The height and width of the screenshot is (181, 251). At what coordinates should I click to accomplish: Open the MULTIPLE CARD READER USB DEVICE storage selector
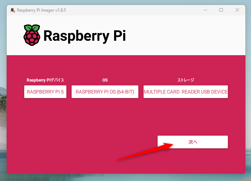[186, 92]
